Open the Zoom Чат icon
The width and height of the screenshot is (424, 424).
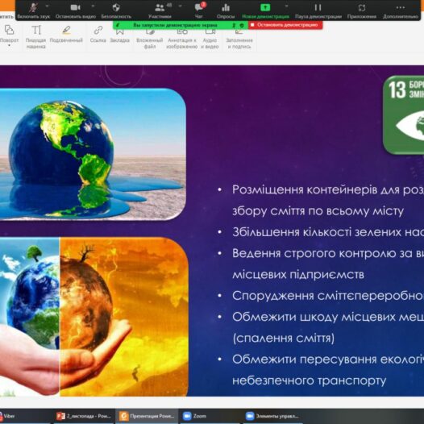(199, 10)
